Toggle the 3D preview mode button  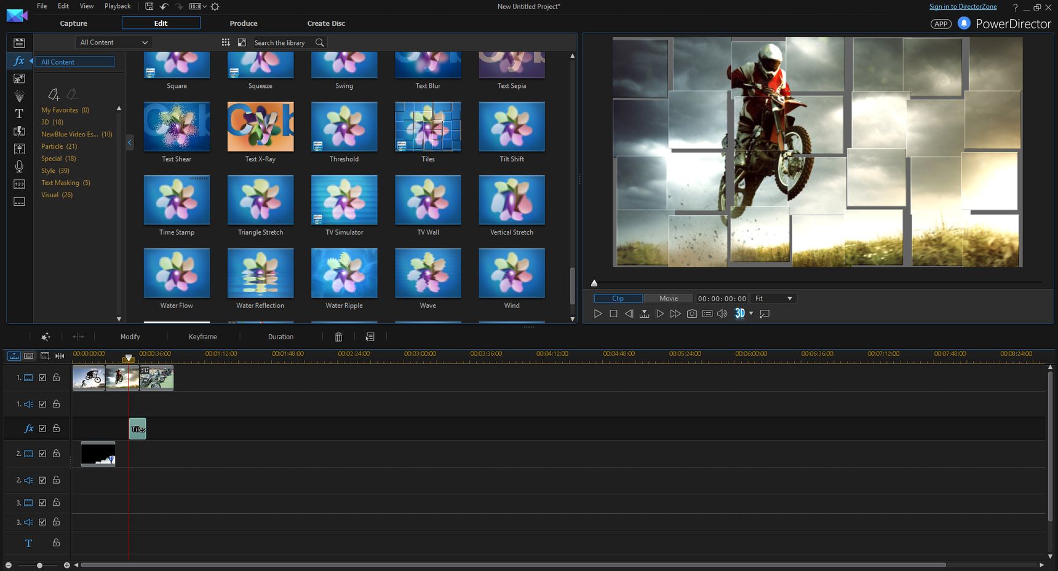[740, 313]
